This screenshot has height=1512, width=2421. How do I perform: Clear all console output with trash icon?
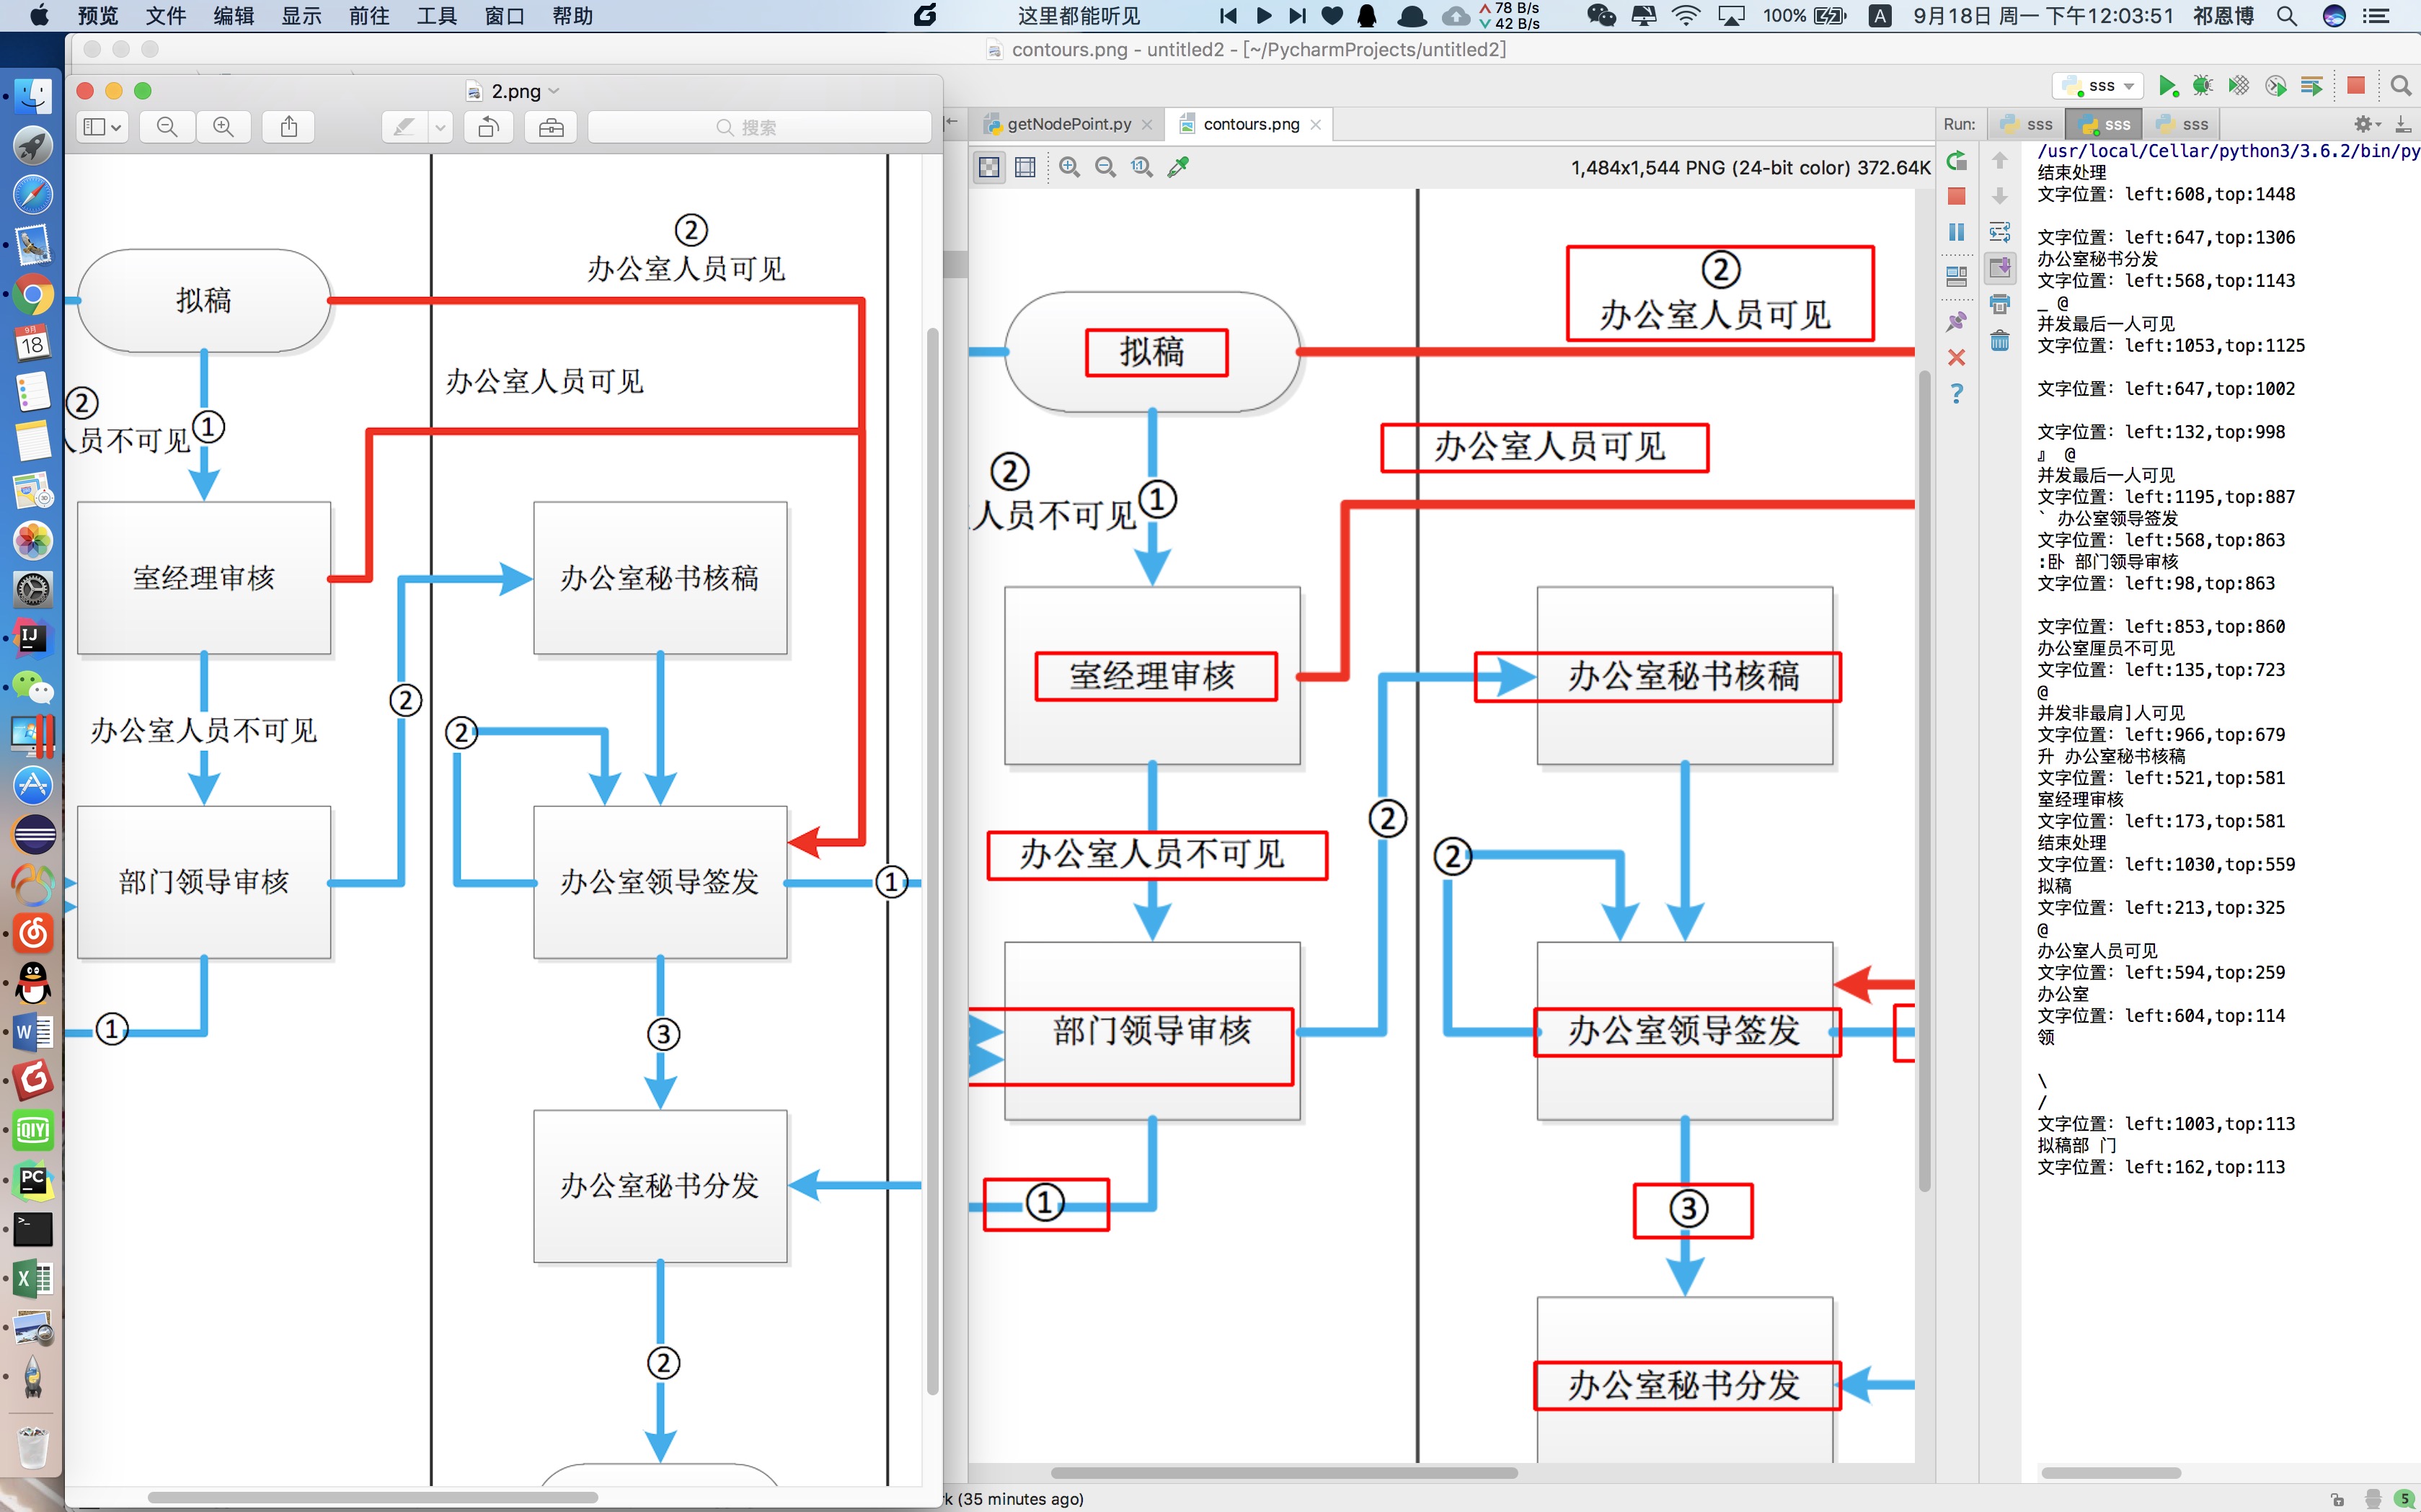[1999, 341]
